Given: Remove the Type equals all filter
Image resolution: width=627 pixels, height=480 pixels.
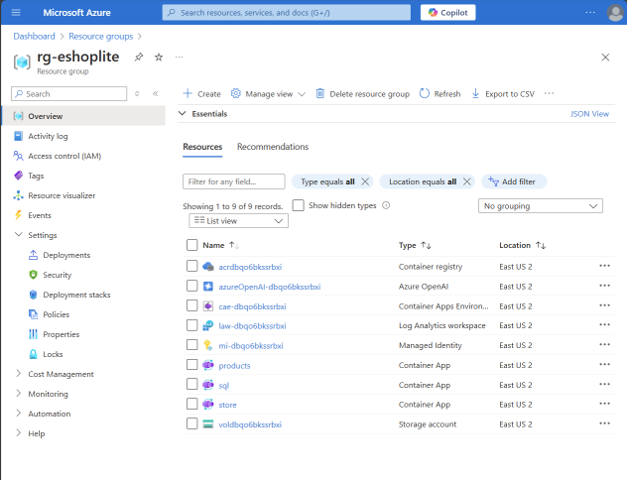Looking at the screenshot, I should (x=365, y=181).
